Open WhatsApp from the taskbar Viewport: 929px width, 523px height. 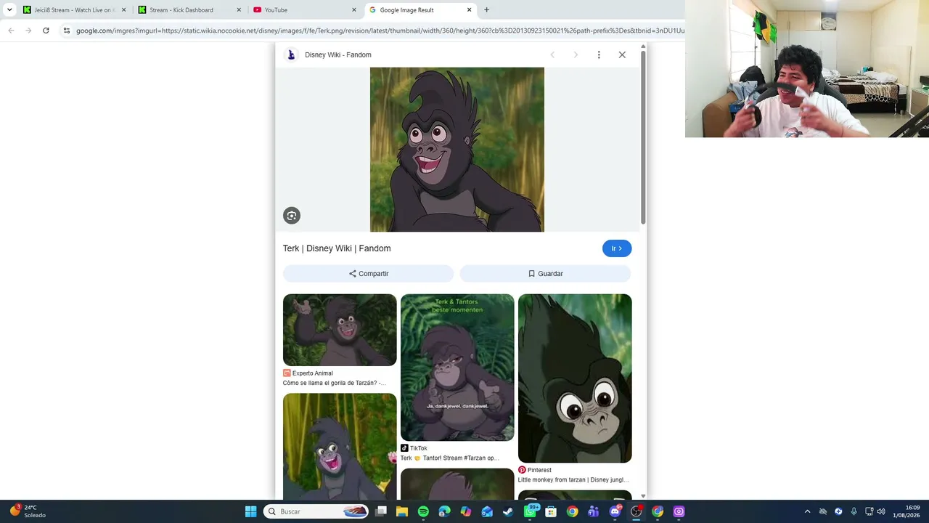click(531, 511)
